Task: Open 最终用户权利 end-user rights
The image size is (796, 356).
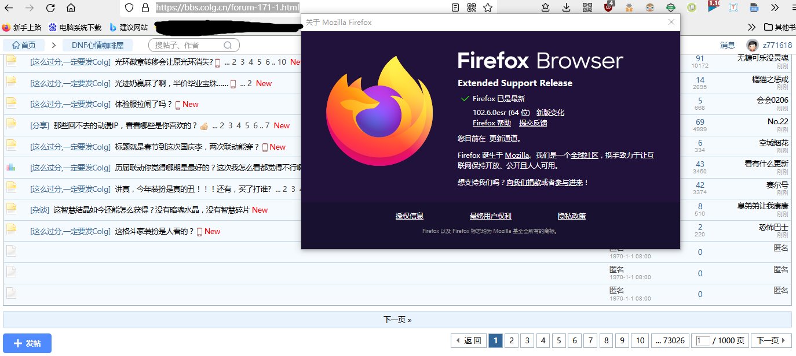Action: tap(491, 216)
